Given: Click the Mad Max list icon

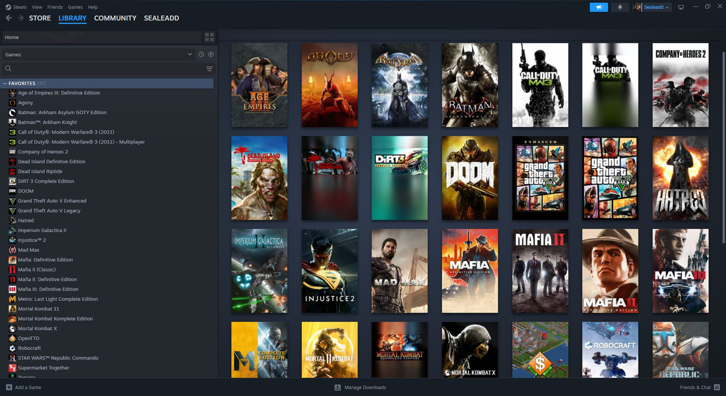Looking at the screenshot, I should [x=12, y=250].
